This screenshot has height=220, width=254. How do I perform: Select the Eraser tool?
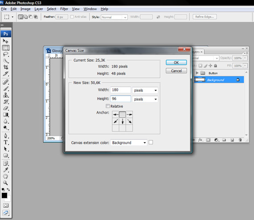pos(6,108)
